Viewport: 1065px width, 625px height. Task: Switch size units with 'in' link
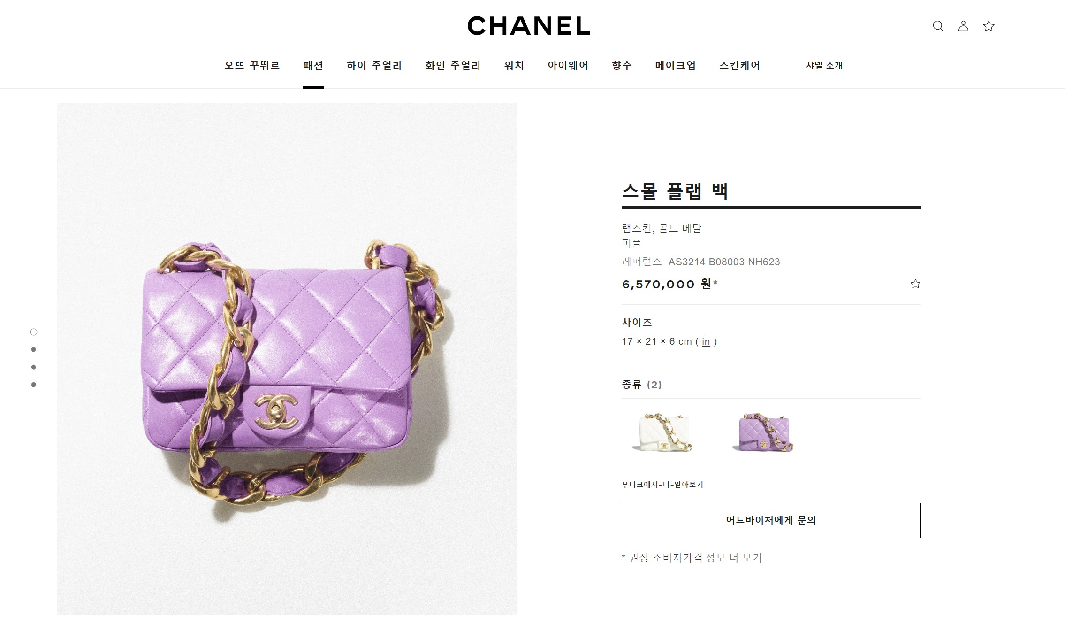click(x=706, y=342)
